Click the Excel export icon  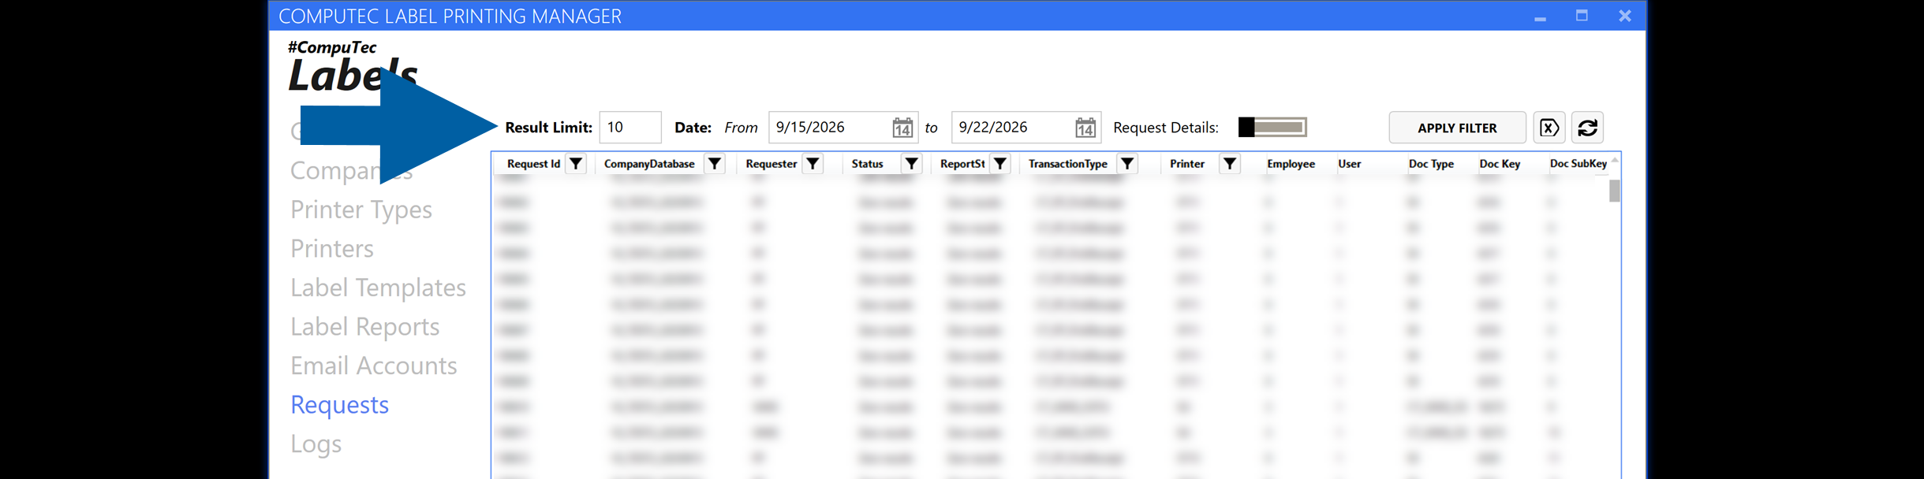(x=1549, y=128)
